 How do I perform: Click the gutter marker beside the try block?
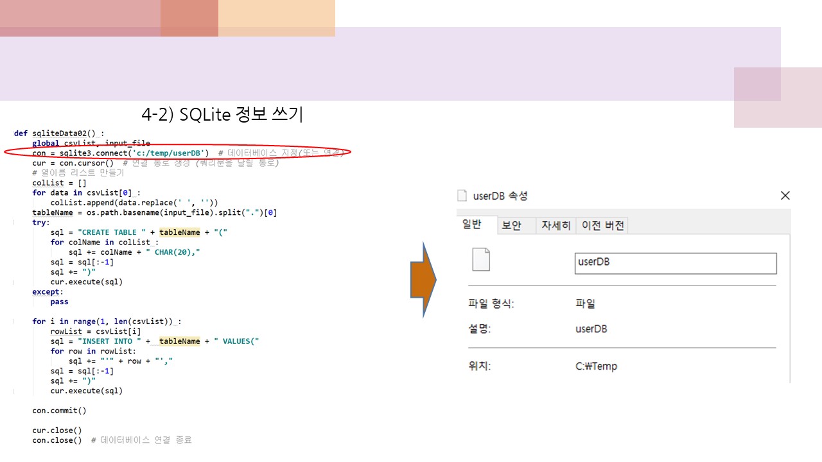(x=13, y=222)
